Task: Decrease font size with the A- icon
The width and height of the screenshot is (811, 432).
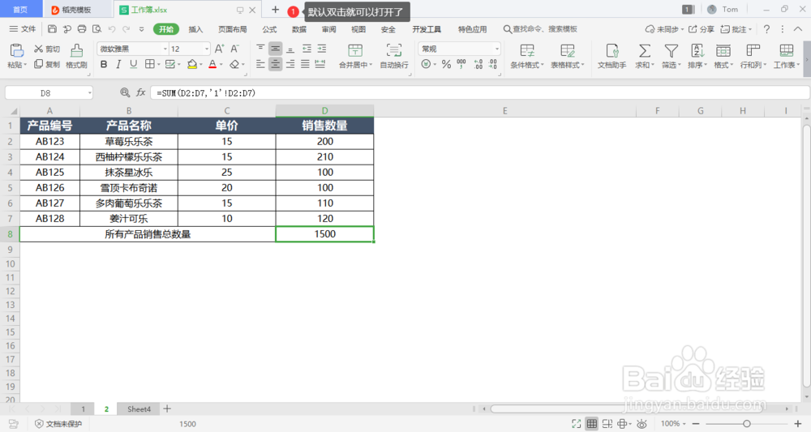Action: coord(235,49)
